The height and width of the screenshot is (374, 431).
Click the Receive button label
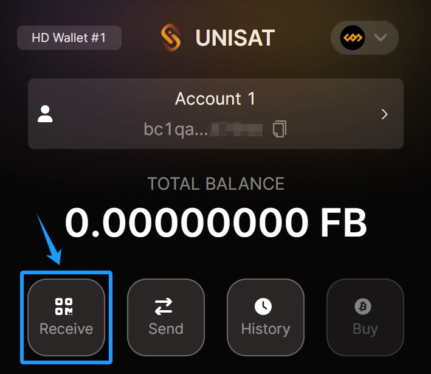(66, 329)
